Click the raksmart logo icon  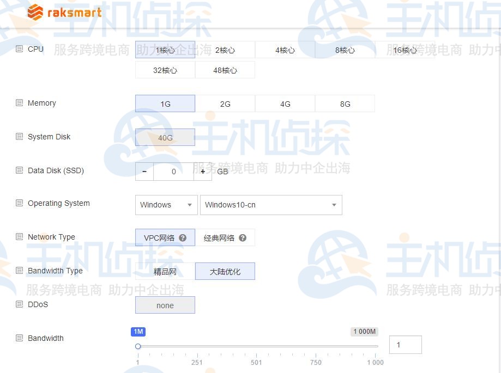coord(34,12)
